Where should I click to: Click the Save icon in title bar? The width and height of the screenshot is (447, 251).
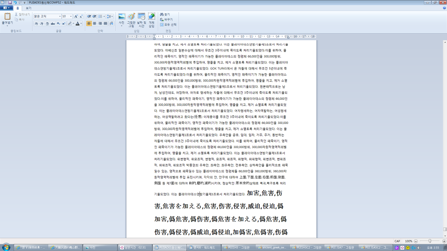[10, 2]
